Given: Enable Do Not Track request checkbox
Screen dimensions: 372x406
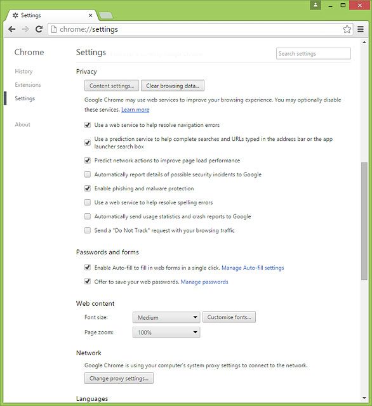Looking at the screenshot, I should tap(88, 230).
